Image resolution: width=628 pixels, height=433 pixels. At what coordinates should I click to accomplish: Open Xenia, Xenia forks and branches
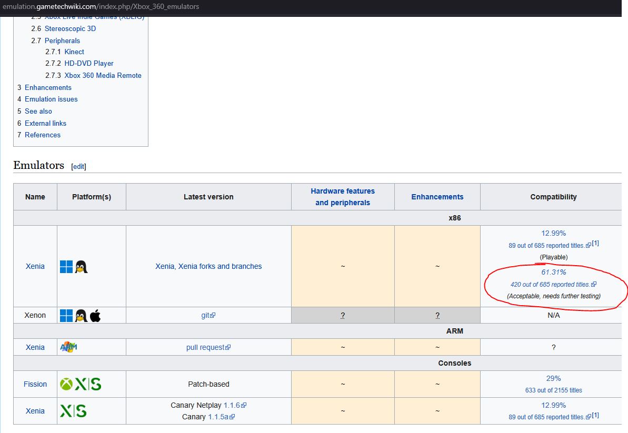click(208, 266)
